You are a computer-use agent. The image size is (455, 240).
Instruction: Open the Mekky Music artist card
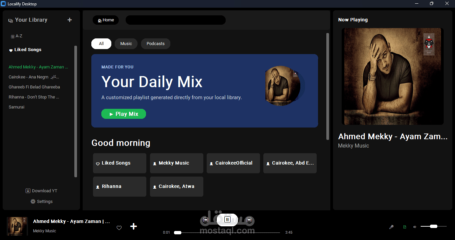(177, 163)
